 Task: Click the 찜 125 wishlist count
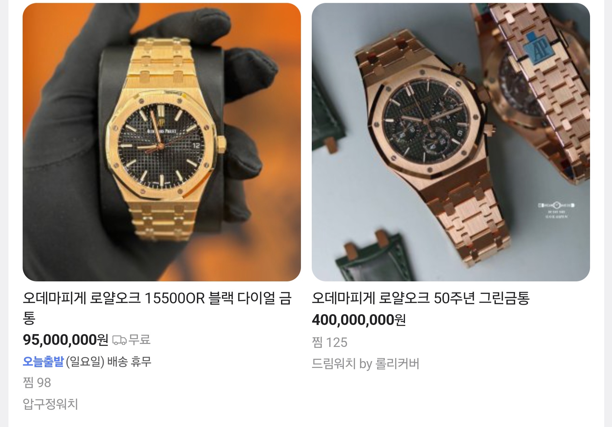click(330, 342)
